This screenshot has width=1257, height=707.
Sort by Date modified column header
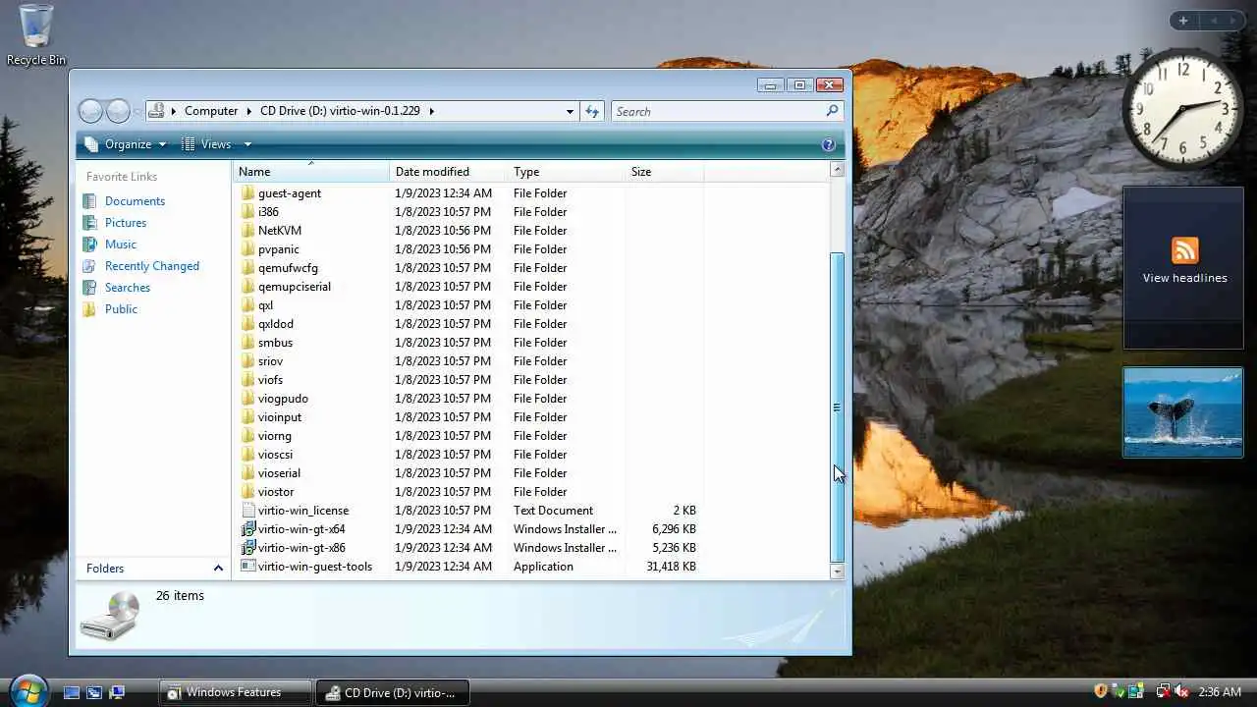click(448, 172)
